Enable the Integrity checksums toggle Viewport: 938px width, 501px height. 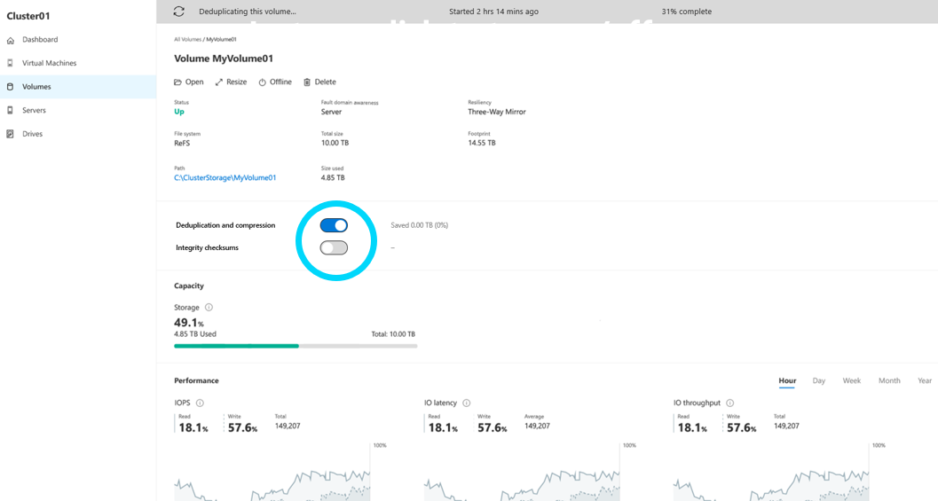[334, 247]
